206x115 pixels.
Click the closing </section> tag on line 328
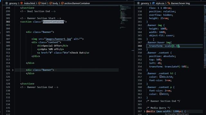[x=27, y=84]
